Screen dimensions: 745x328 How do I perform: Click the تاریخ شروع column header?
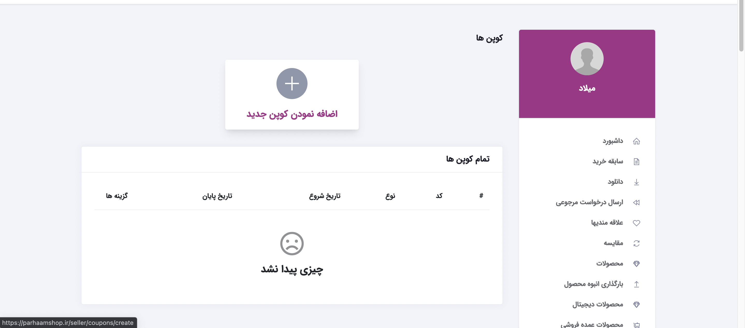(325, 196)
